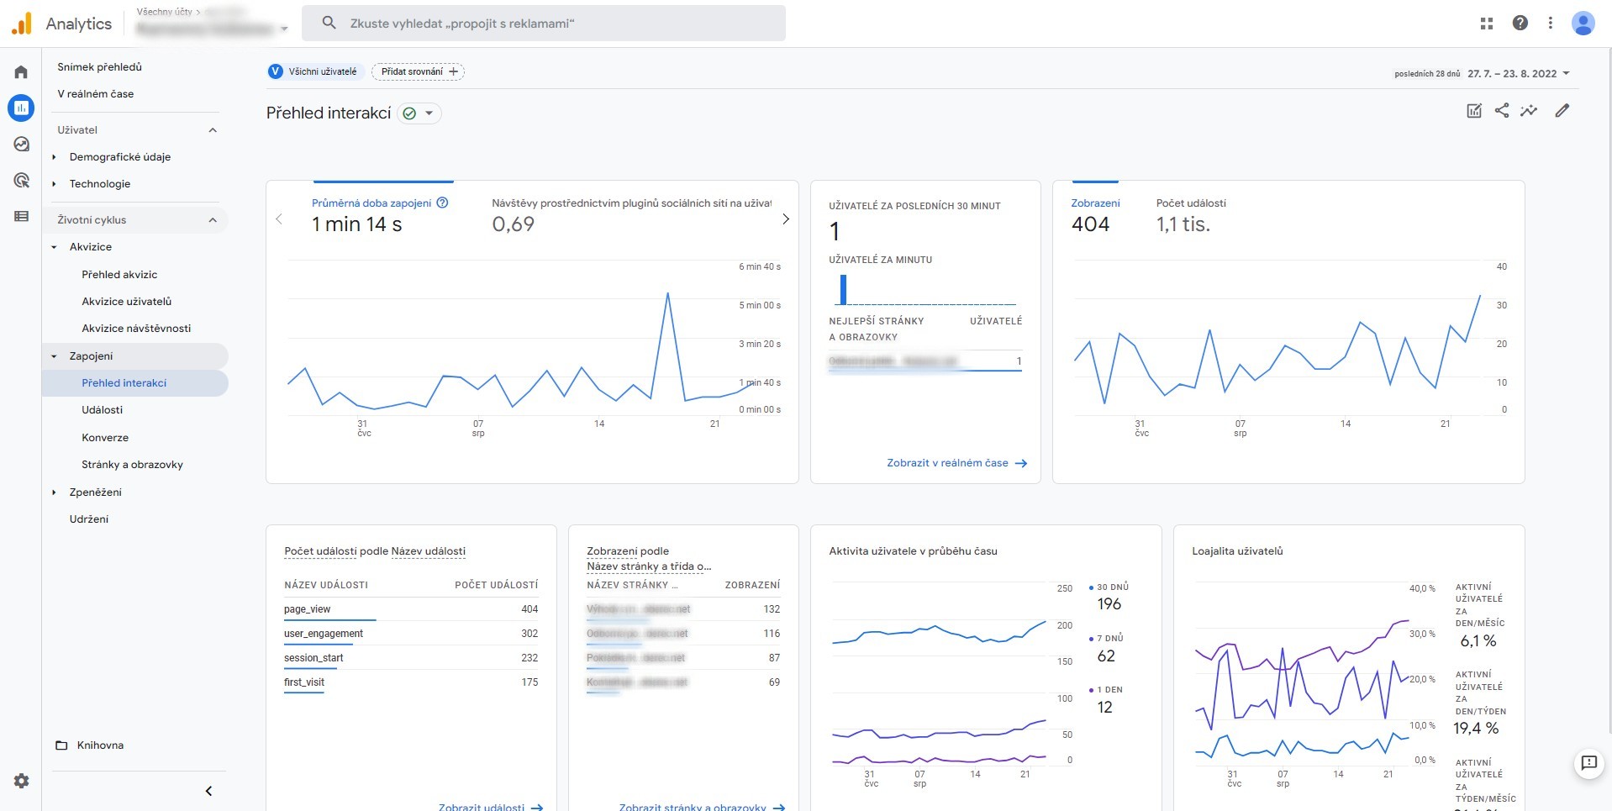Open the Insights sparkline icon
1612x811 pixels.
(x=1529, y=110)
